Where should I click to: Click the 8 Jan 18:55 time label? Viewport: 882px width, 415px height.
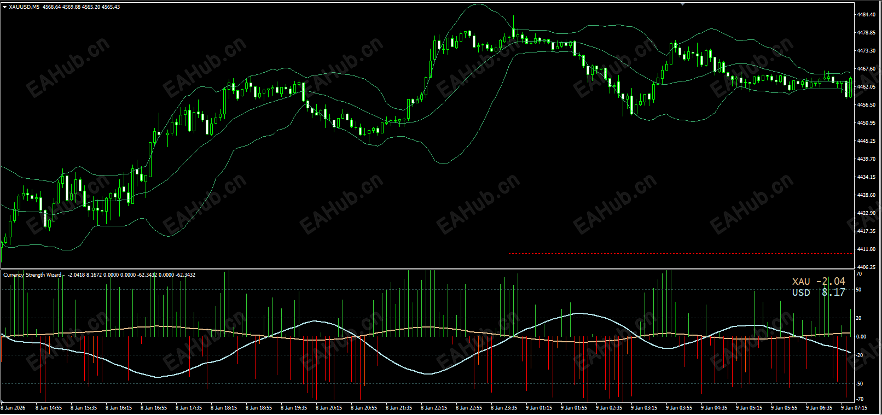coord(259,408)
